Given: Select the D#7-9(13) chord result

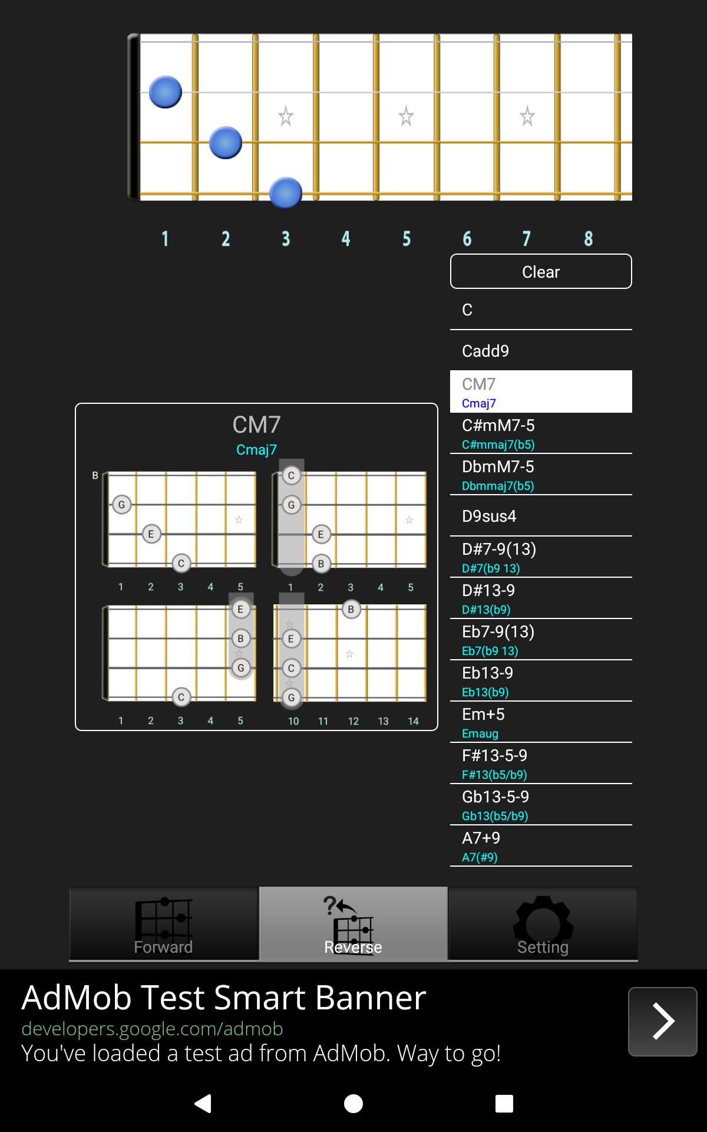Looking at the screenshot, I should [541, 557].
